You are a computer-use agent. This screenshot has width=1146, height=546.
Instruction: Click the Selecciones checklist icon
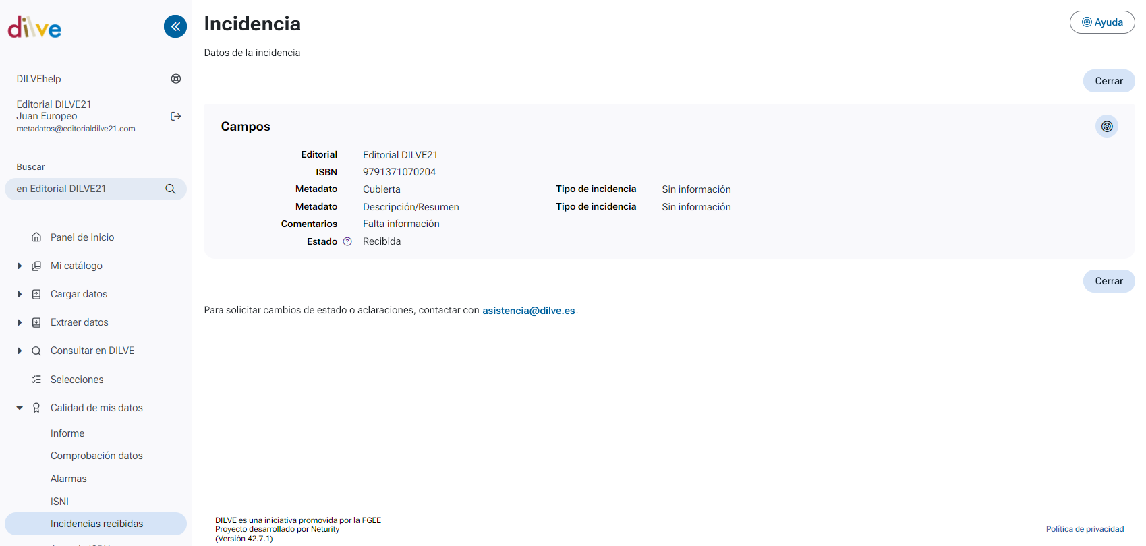[36, 380]
